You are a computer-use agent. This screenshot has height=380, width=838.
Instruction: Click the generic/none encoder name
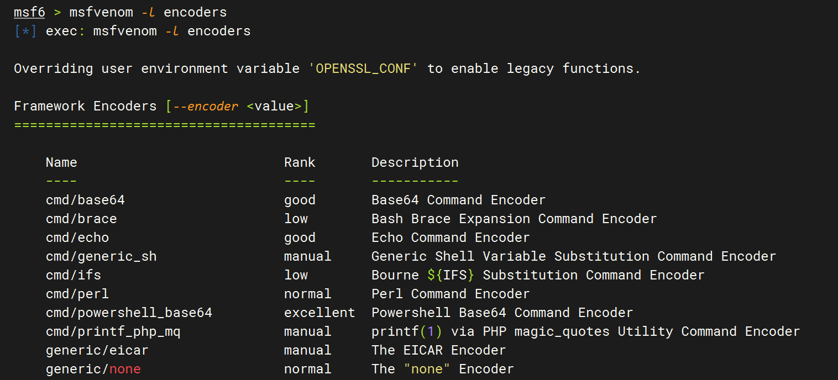tap(93, 369)
